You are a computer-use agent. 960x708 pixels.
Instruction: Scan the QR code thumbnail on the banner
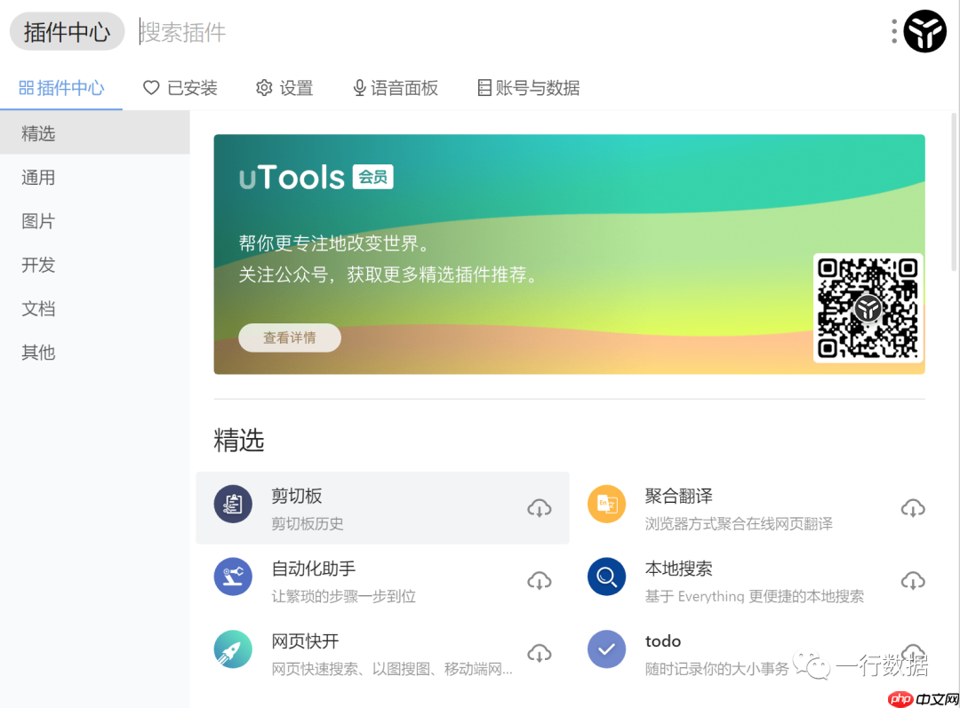(x=867, y=309)
